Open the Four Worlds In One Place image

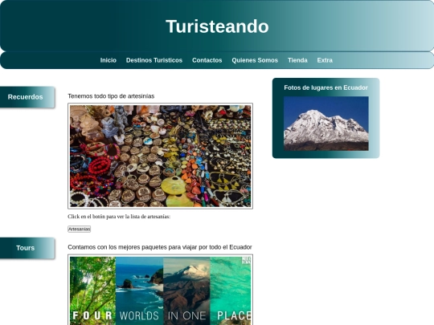click(x=160, y=290)
